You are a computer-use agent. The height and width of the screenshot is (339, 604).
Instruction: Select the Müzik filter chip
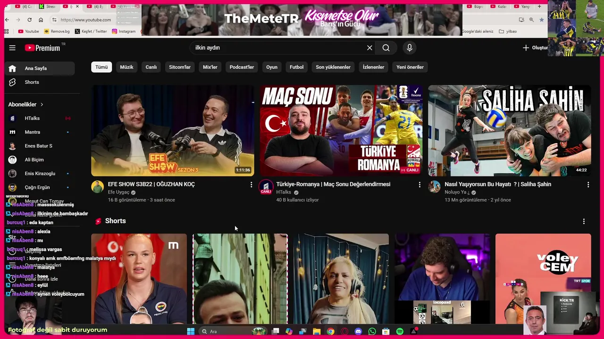point(126,67)
